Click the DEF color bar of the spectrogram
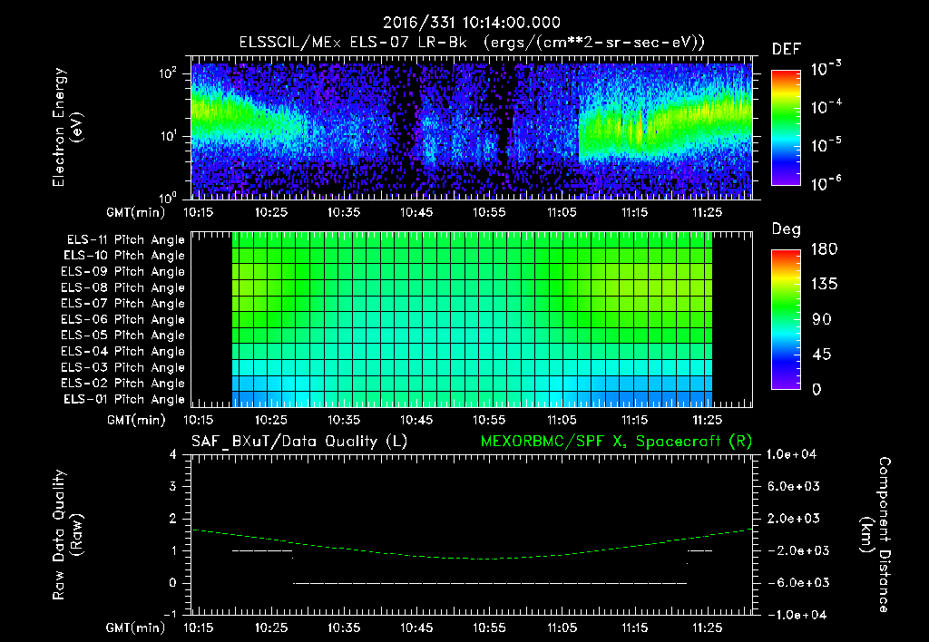929x642 pixels. click(x=786, y=128)
